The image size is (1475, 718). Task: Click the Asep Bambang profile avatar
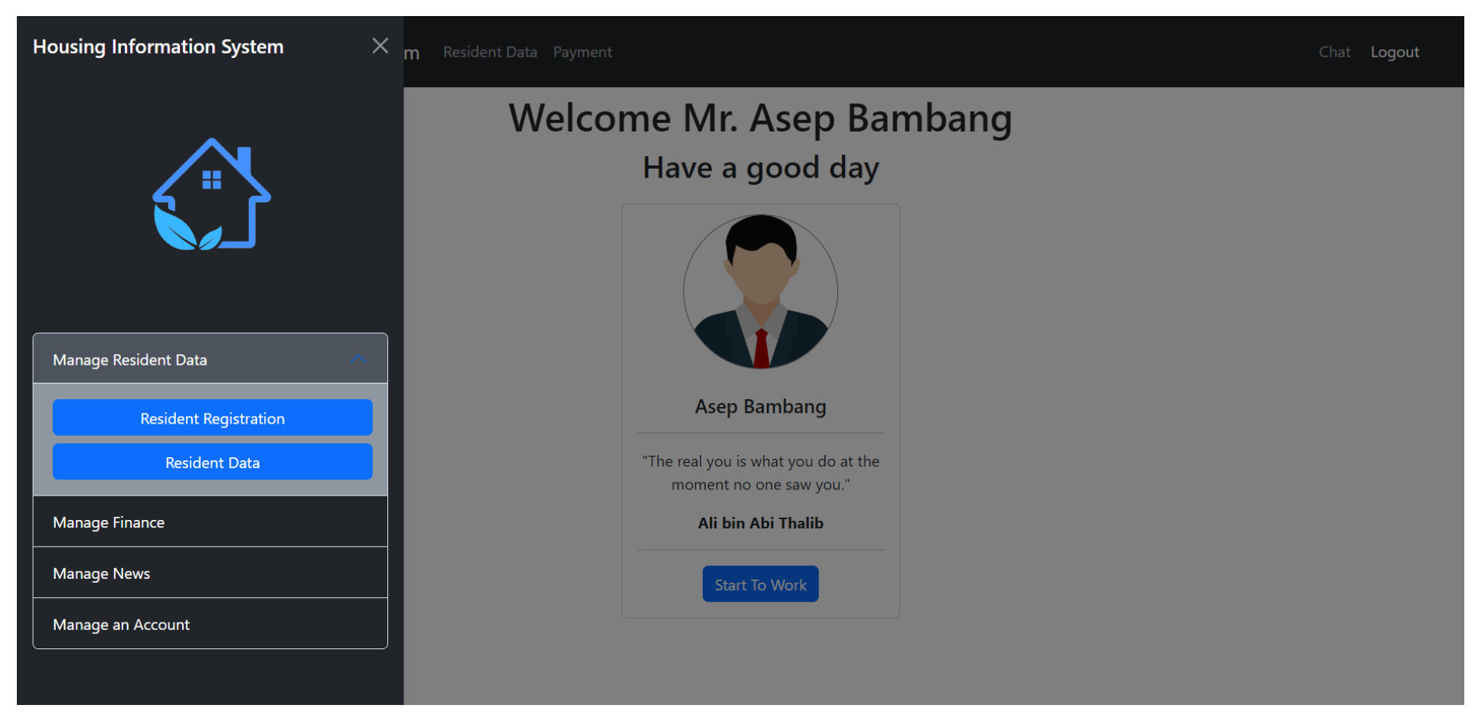click(x=760, y=291)
